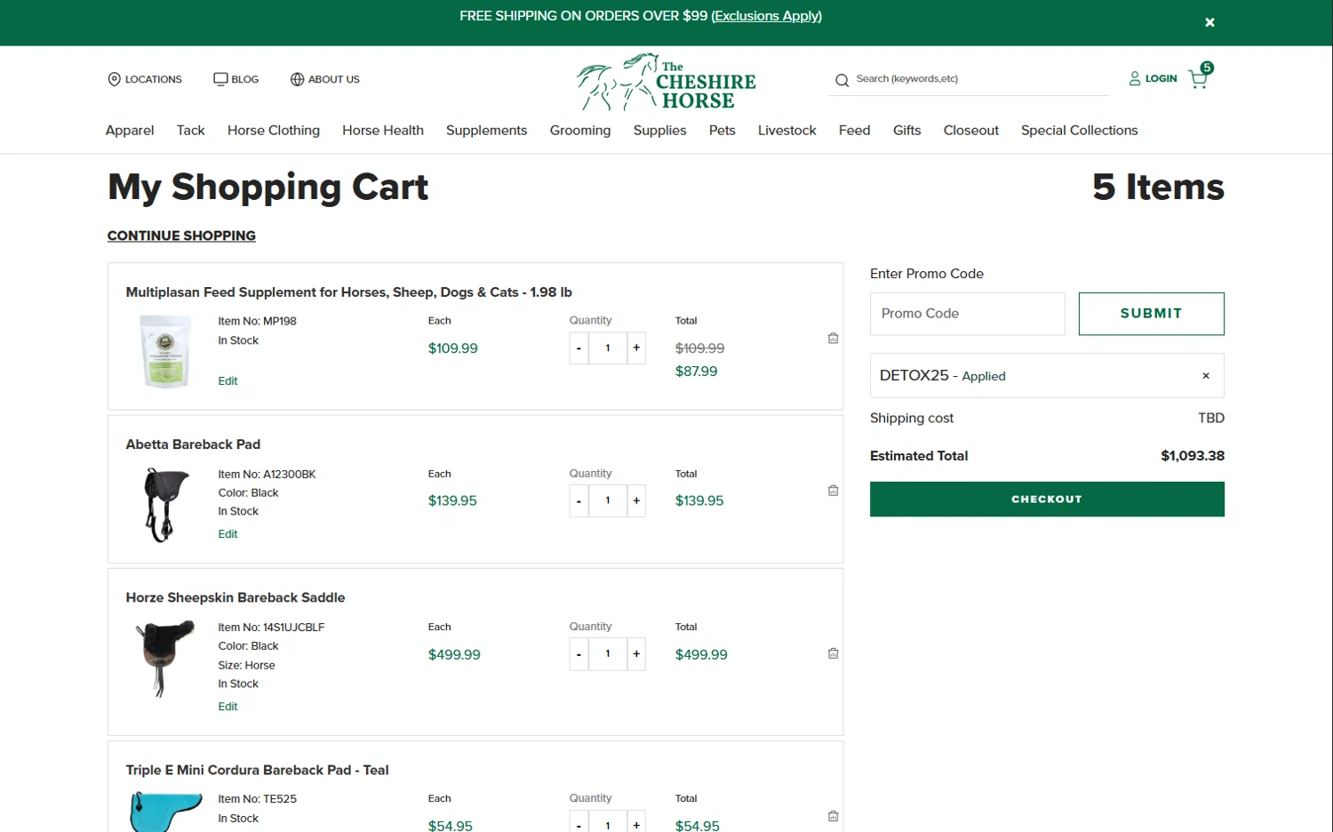Remove Multiplasan item with trash icon
Image resolution: width=1333 pixels, height=832 pixels.
(833, 338)
